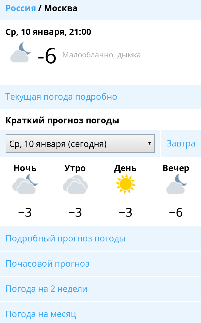Click the Ночь temperature value
The height and width of the screenshot is (323, 201).
tap(25, 213)
